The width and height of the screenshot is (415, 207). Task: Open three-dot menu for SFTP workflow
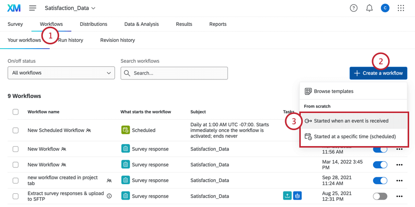click(x=399, y=196)
